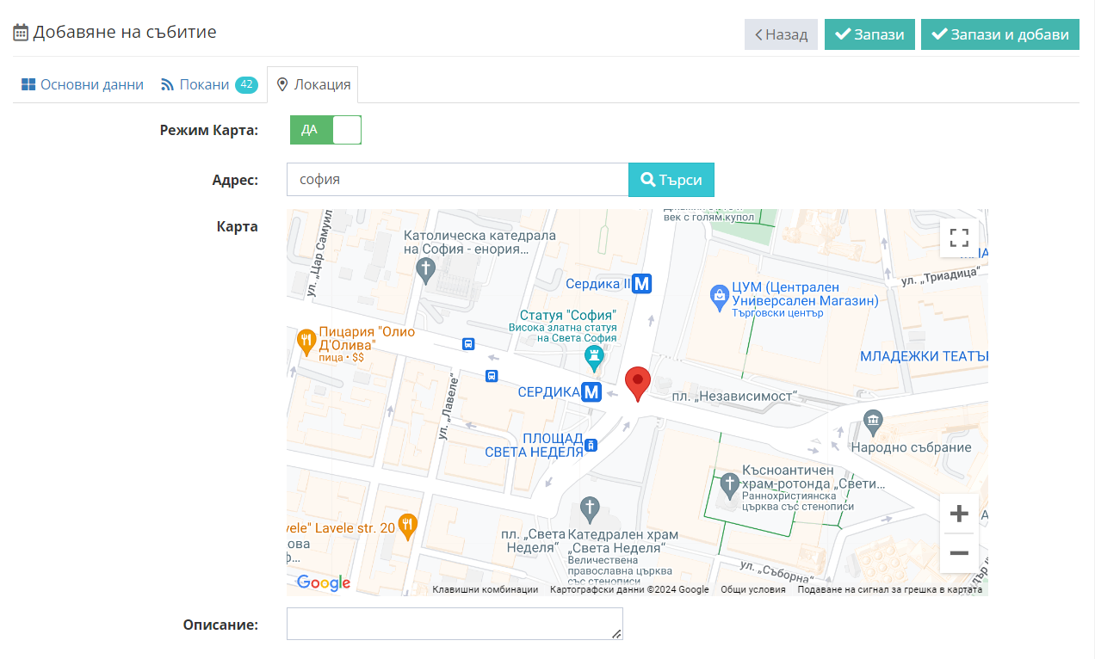The image size is (1095, 659).
Task: Click the calendar icon beside the Добавяне на събитие title
Action: (x=21, y=33)
